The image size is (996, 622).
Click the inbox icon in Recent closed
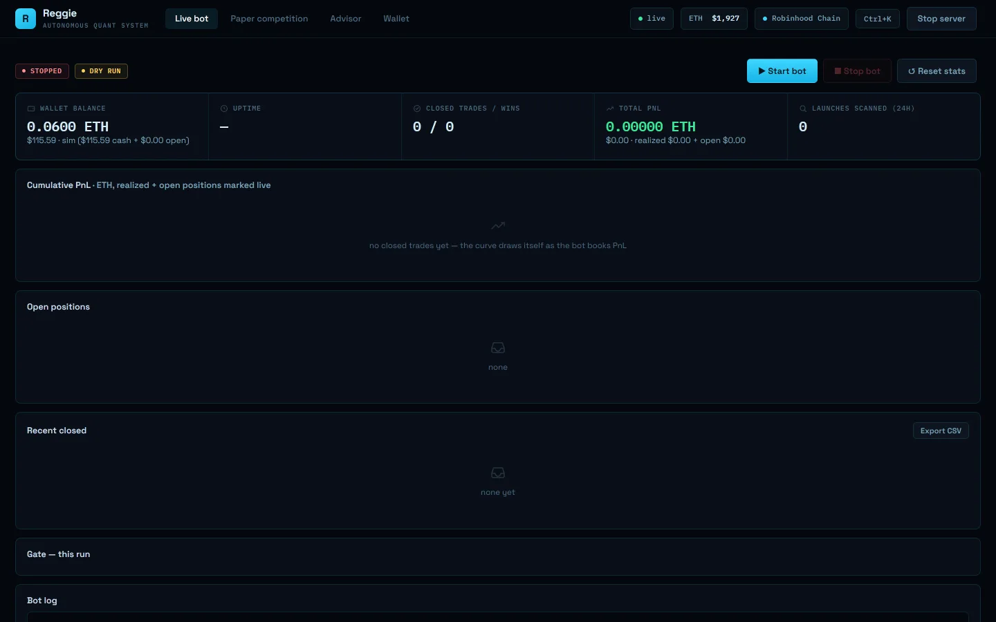(x=498, y=473)
